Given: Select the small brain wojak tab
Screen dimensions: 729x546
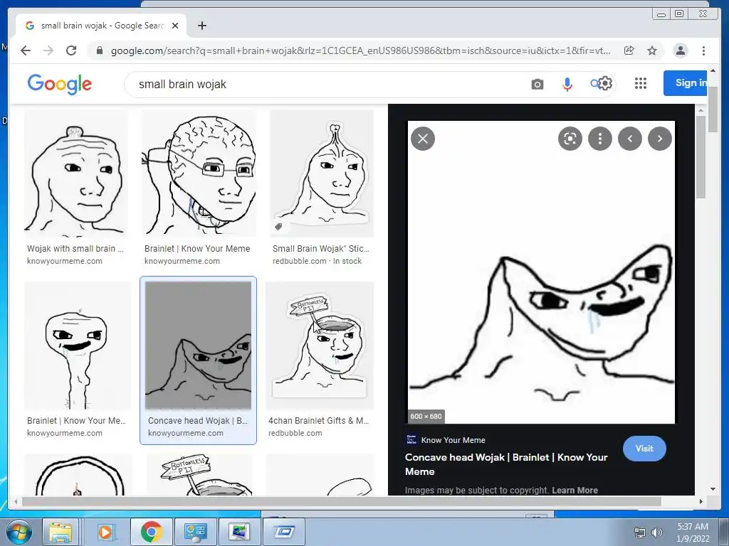Looking at the screenshot, I should [101, 26].
